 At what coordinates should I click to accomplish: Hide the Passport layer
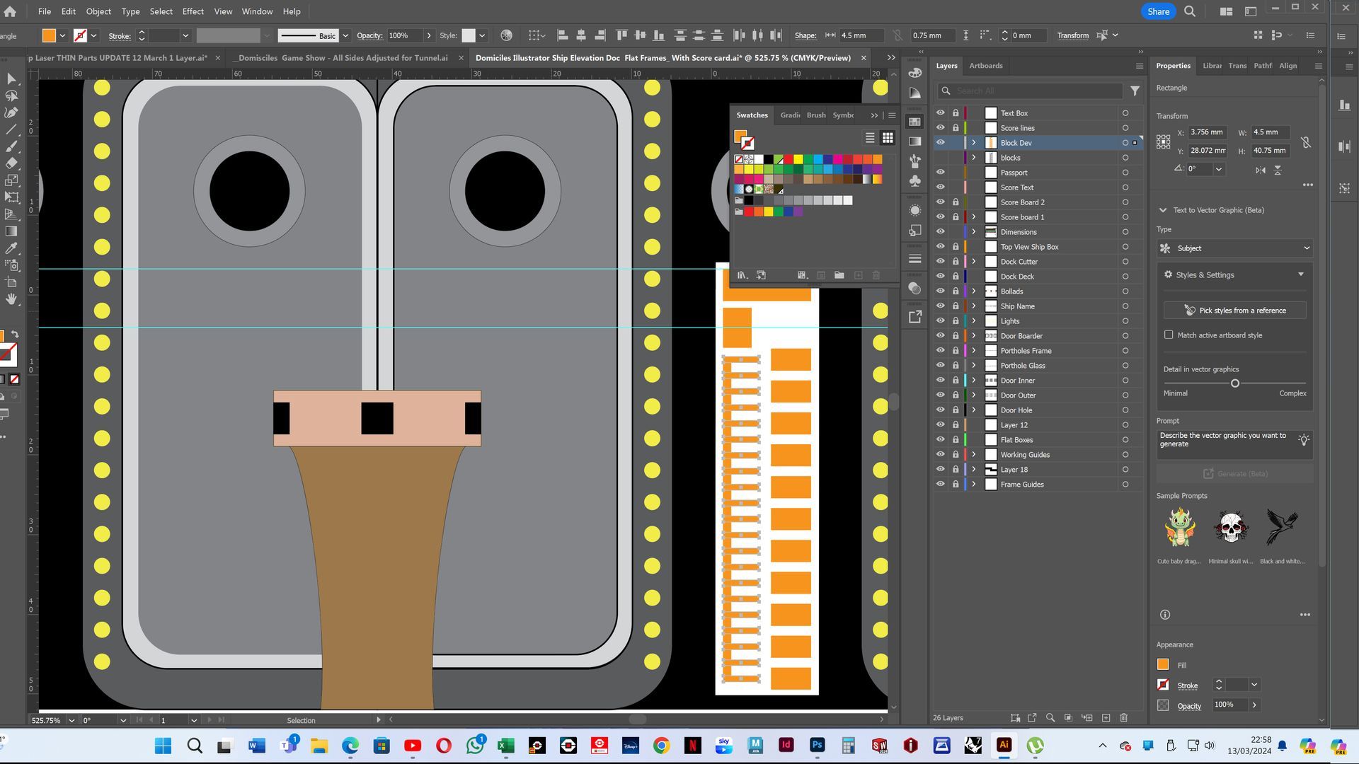(x=940, y=172)
